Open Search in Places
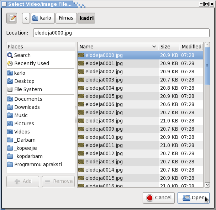The height and width of the screenshot is (210, 216). pos(41,55)
